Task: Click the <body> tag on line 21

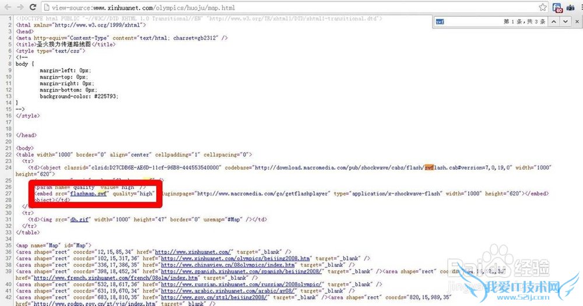Action: (24, 149)
